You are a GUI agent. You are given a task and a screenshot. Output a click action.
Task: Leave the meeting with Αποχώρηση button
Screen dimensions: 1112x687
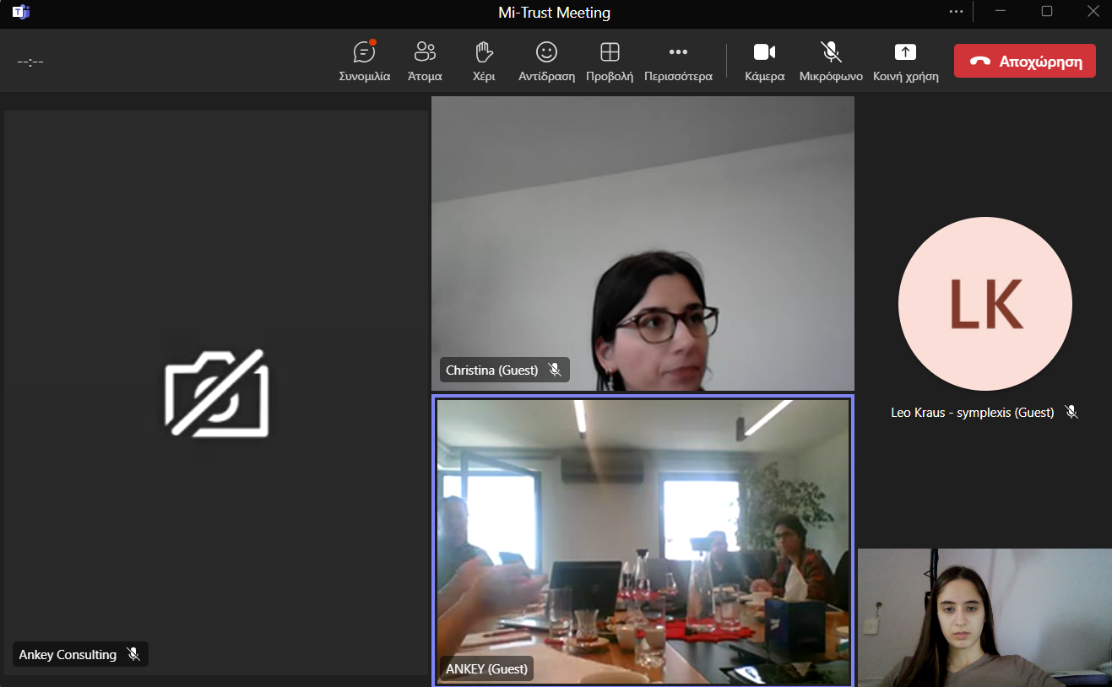click(x=1024, y=61)
